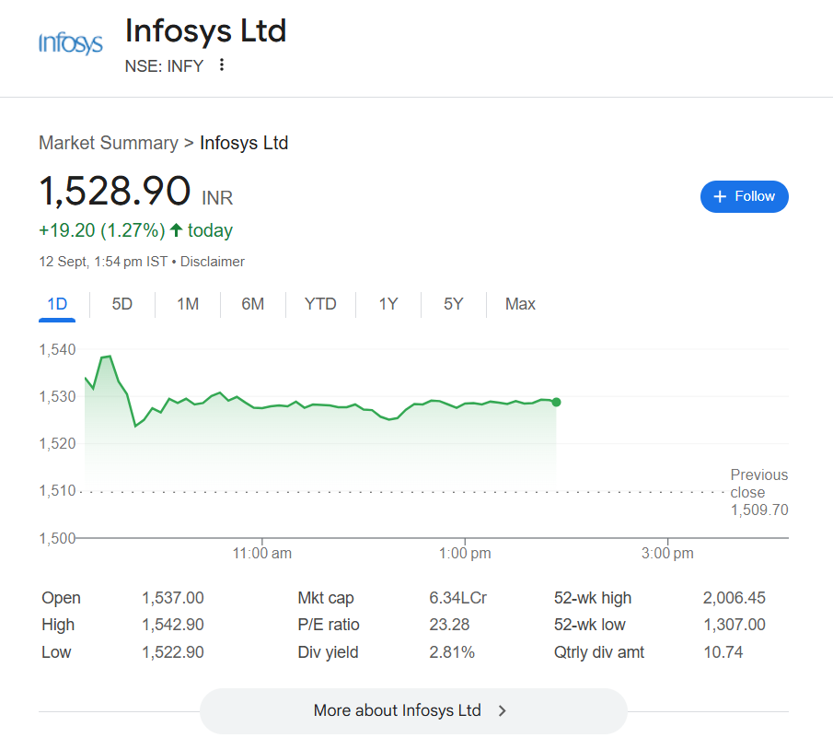833x738 pixels.
Task: Open the Disclaimer link
Action: click(213, 262)
